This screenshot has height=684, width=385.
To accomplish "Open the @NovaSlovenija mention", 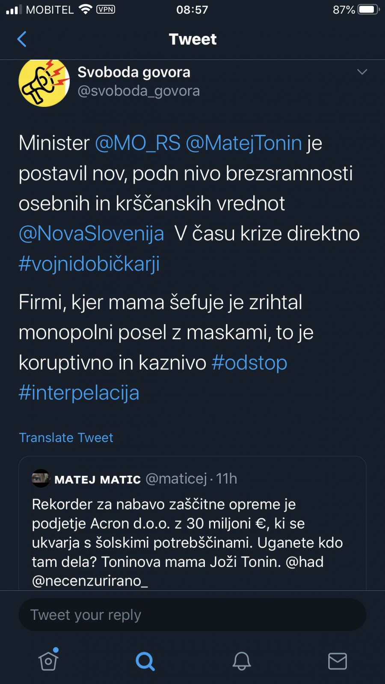I will tap(92, 234).
